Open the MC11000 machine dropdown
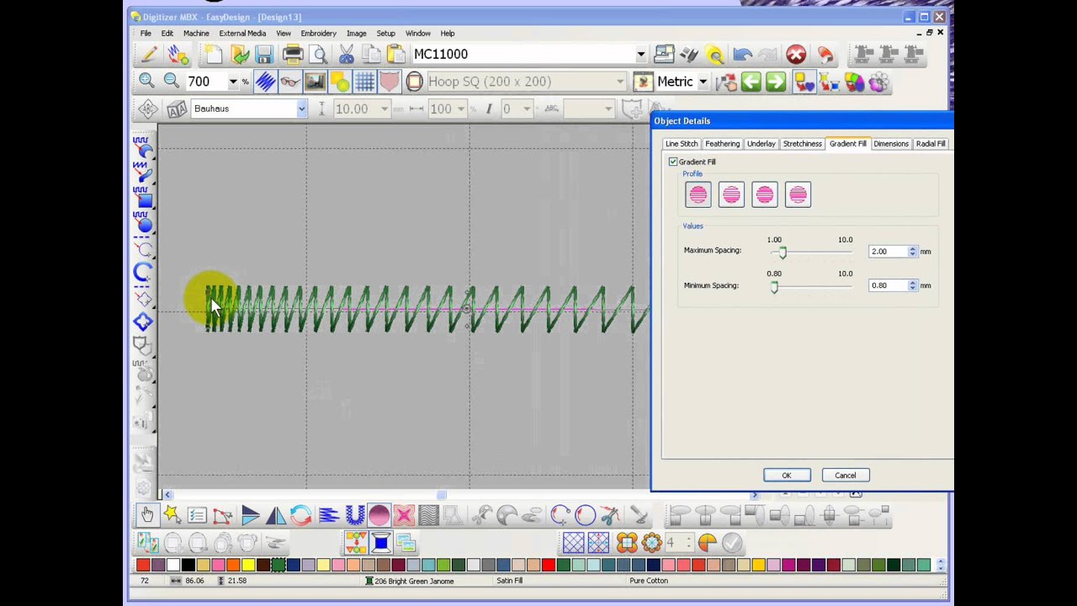Viewport: 1077px width, 606px height. tap(640, 55)
